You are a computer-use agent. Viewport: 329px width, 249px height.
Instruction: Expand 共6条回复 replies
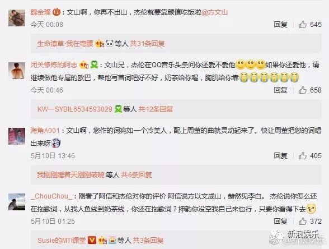tap(137, 175)
